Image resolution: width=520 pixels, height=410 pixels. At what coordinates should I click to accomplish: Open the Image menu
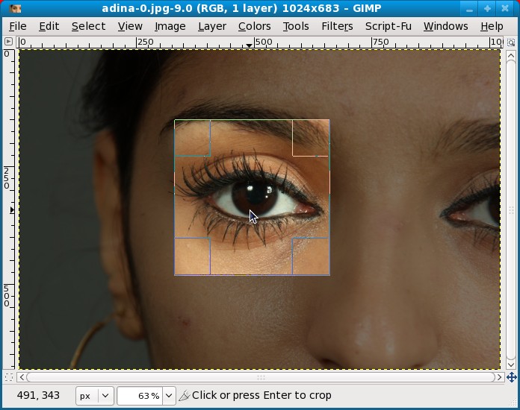click(170, 26)
